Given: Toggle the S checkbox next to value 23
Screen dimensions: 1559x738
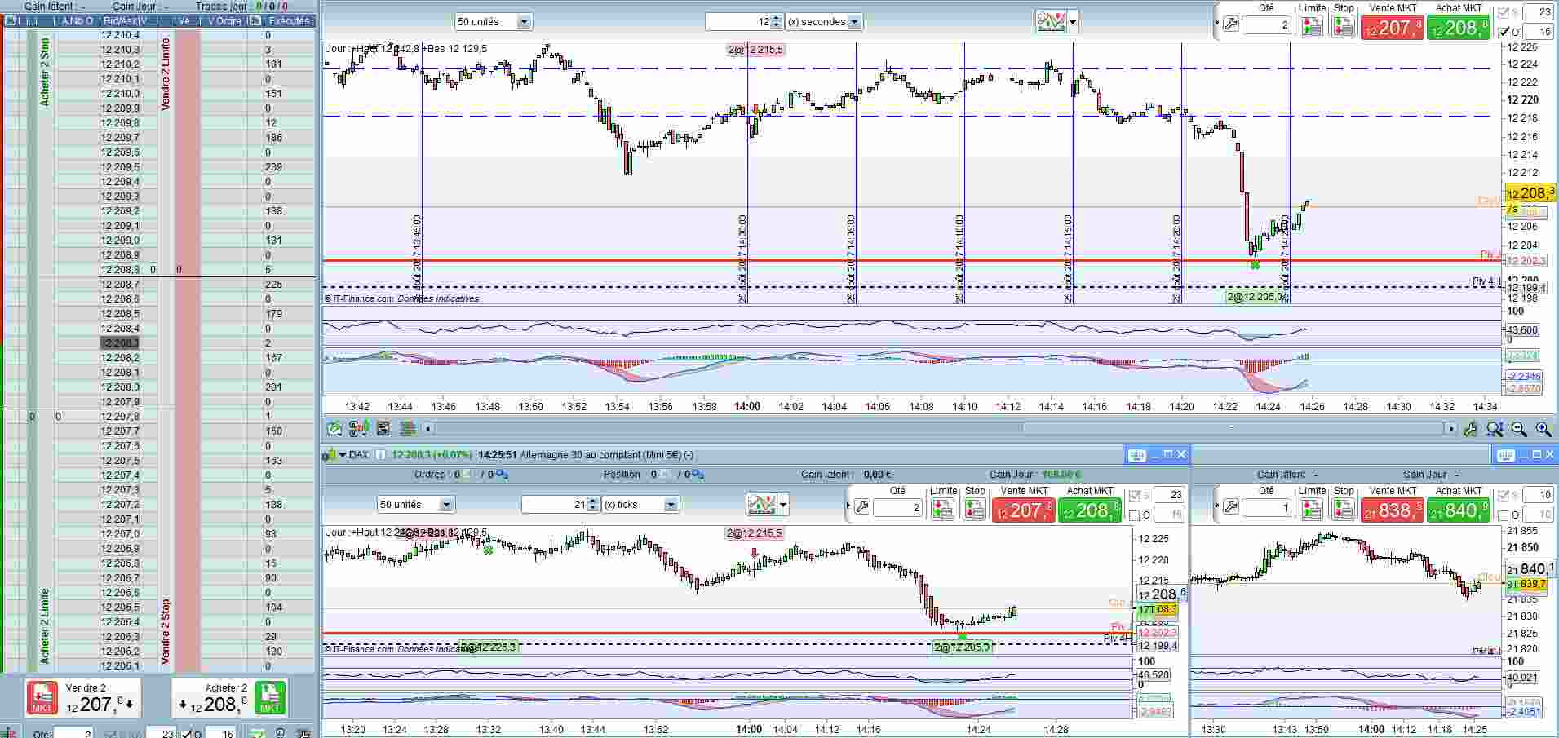Looking at the screenshot, I should point(1504,13).
